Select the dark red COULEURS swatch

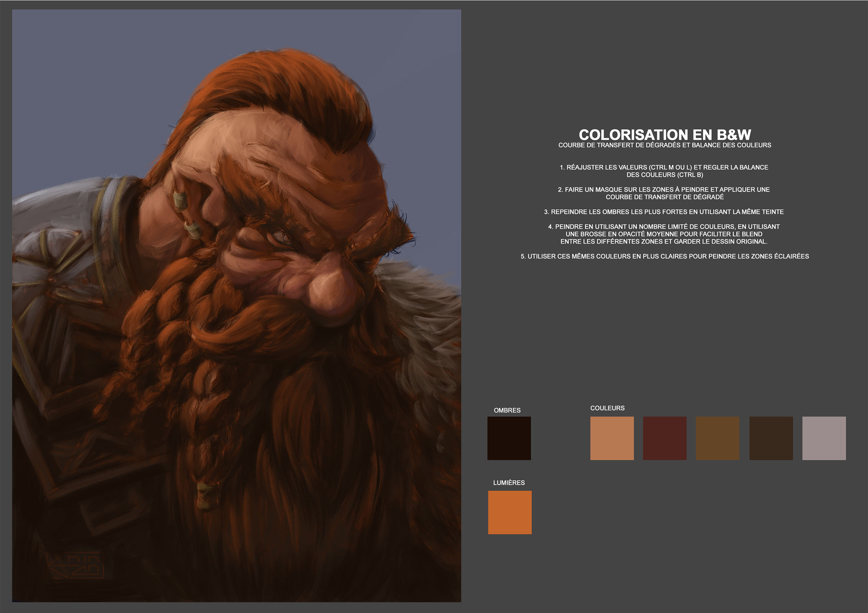click(664, 438)
